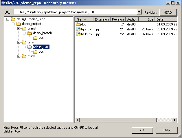Click folder icon of file:///D:/demo_repo root

[x=13, y=19]
